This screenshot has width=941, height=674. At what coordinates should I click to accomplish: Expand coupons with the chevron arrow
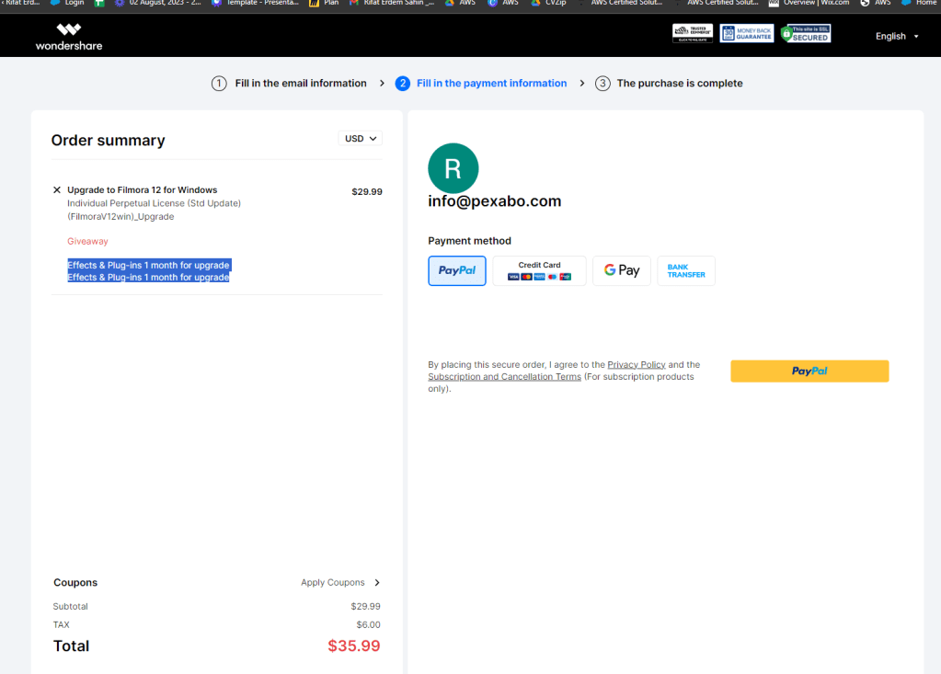pyautogui.click(x=377, y=582)
